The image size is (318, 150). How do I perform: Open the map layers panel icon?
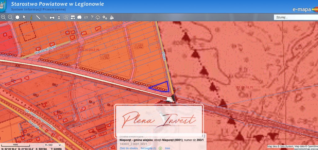click(x=66, y=17)
